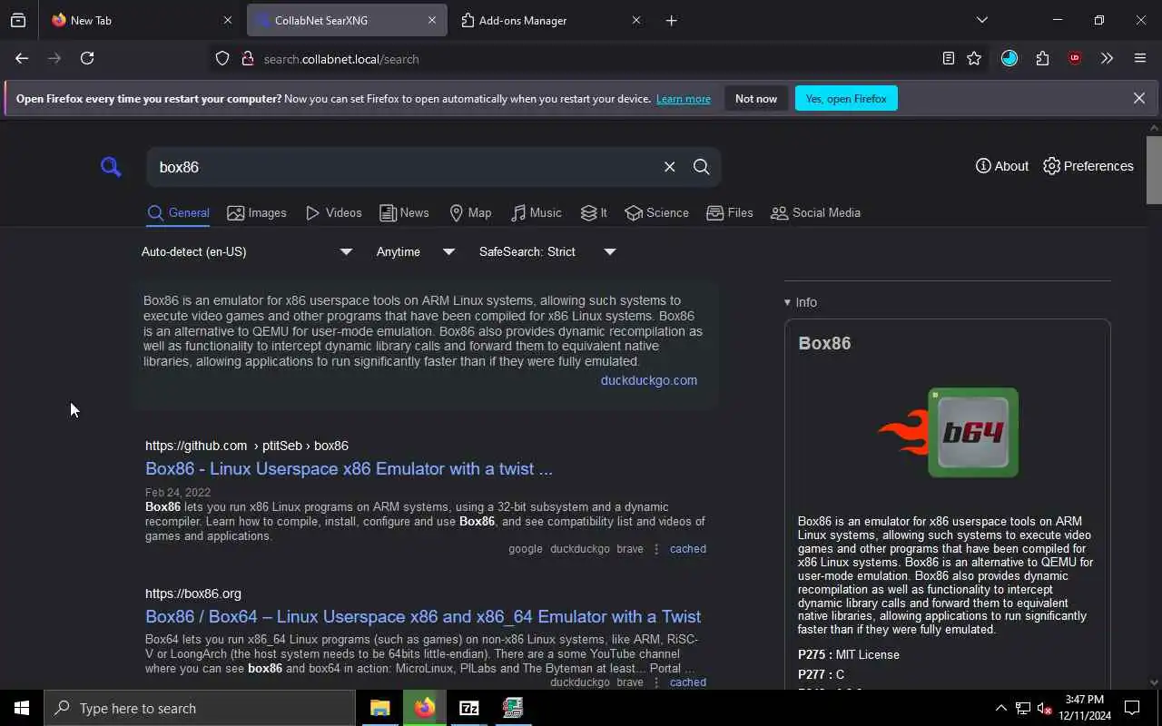The image size is (1162, 726).
Task: Collapse the Info panel expander
Action: click(801, 302)
